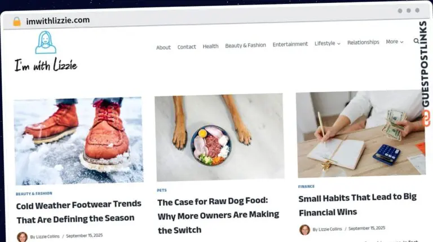
Task: Expand the Lifestyle dropdown menu
Action: tap(327, 43)
